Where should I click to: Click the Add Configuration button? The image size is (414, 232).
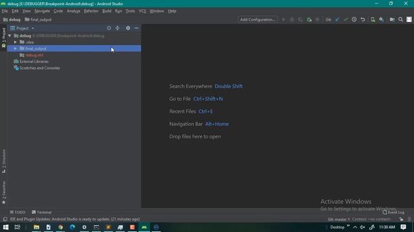click(257, 19)
